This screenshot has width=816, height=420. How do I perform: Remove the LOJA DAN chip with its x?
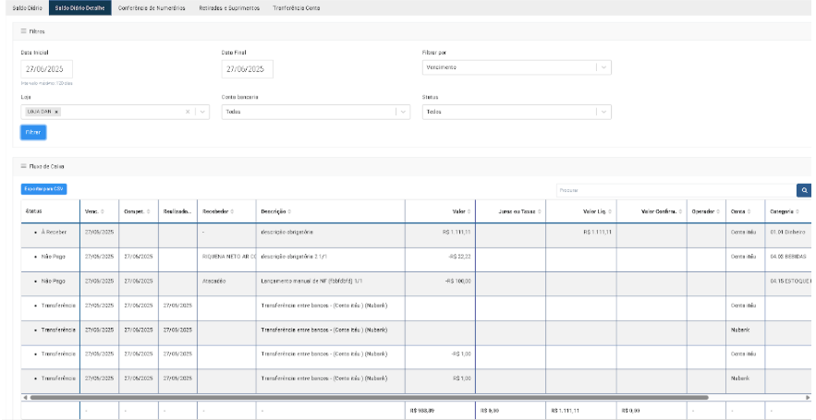[56, 112]
